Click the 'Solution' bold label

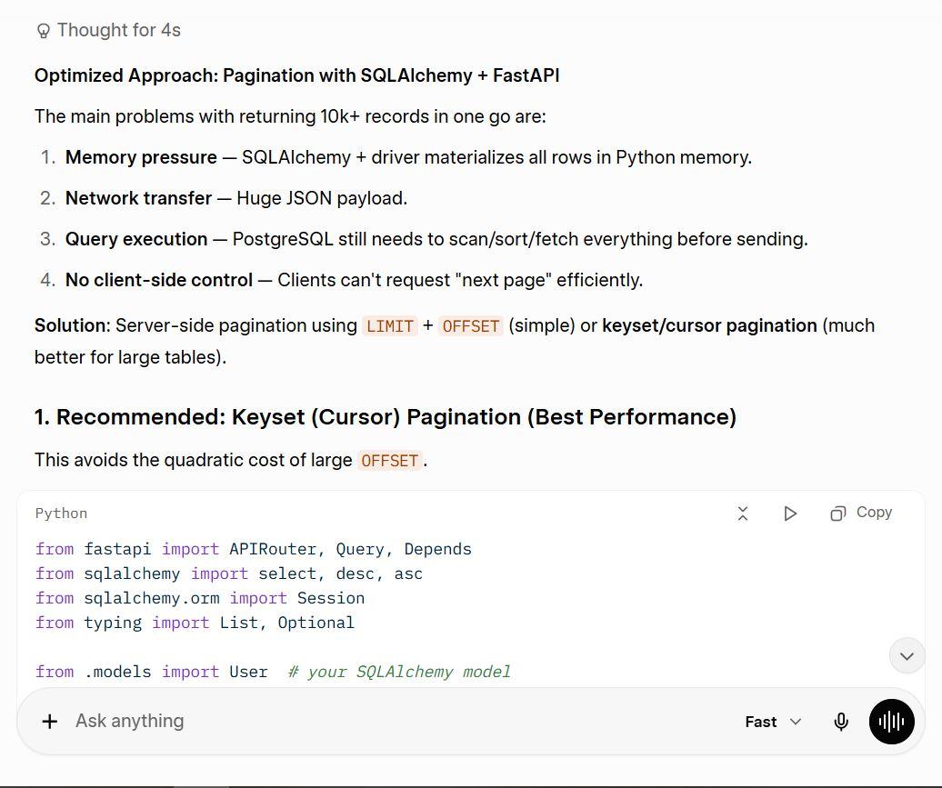(70, 325)
